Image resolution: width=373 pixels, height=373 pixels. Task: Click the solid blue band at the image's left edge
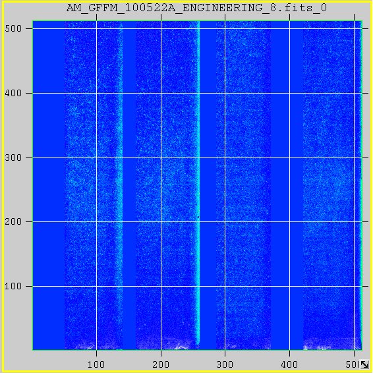(x=49, y=185)
